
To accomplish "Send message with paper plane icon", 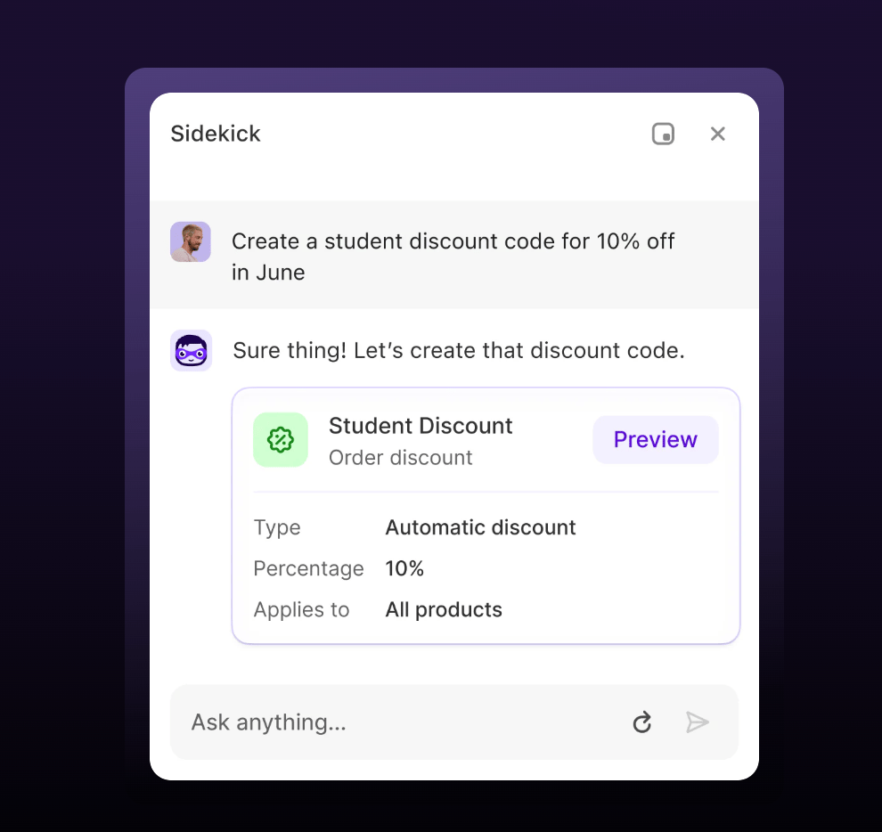I will (x=697, y=722).
